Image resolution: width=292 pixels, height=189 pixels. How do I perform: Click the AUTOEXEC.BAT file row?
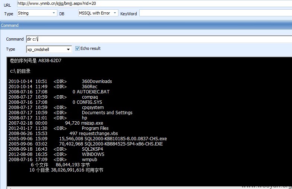click(x=59, y=92)
